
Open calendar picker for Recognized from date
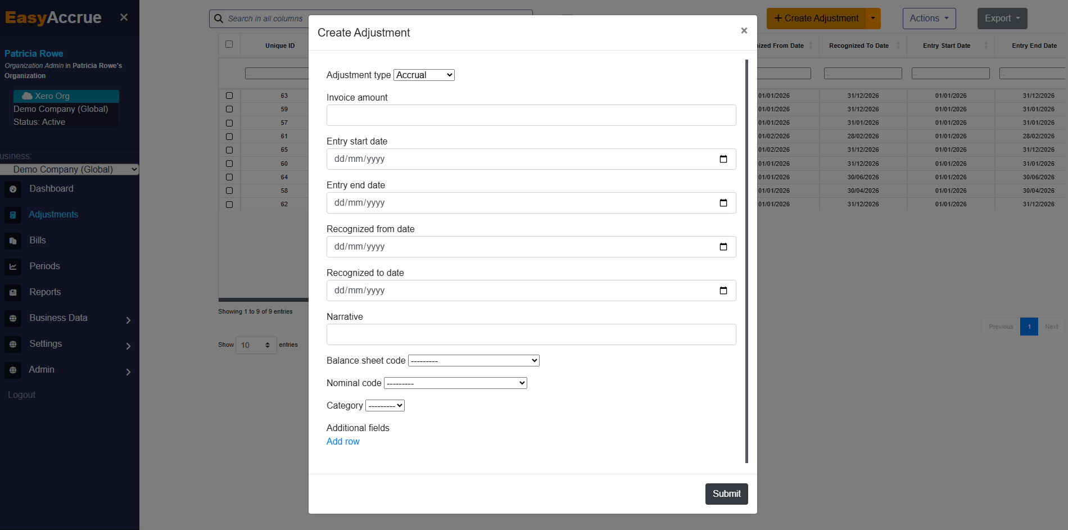[x=723, y=247]
